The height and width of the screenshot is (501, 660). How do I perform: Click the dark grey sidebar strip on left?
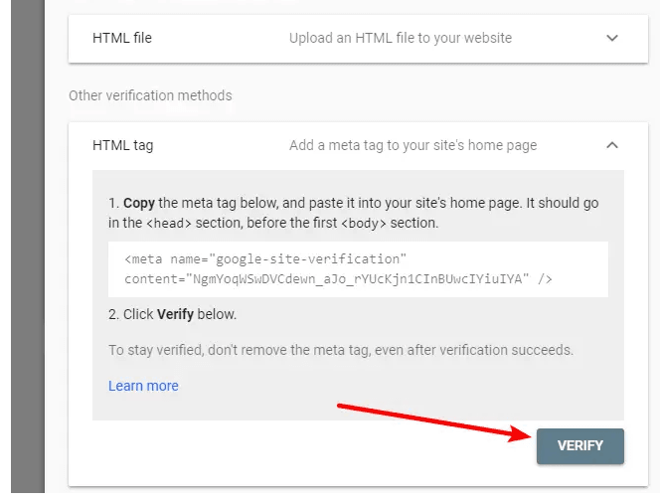pyautogui.click(x=28, y=247)
